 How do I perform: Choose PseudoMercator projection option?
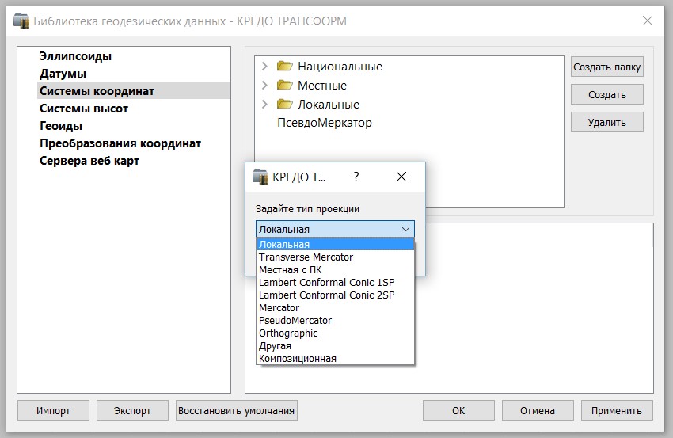pos(335,320)
